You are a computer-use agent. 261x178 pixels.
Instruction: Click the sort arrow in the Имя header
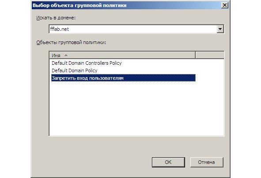coord(66,55)
